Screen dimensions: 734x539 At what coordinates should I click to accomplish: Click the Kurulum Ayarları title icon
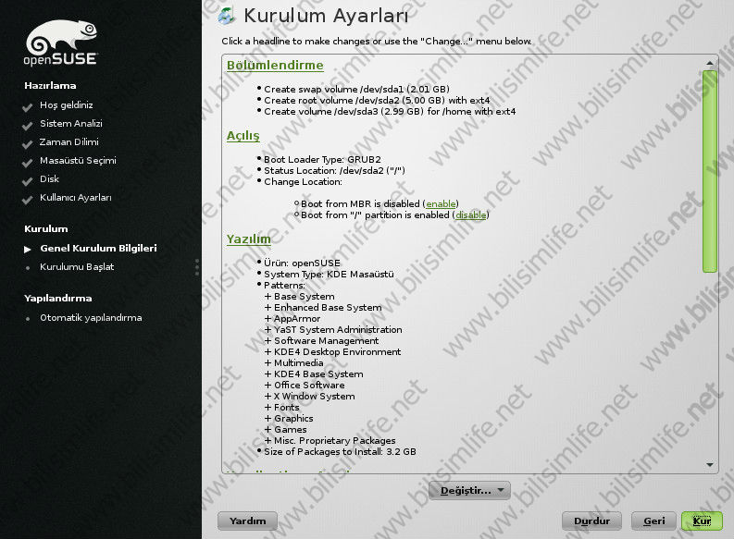click(x=227, y=16)
